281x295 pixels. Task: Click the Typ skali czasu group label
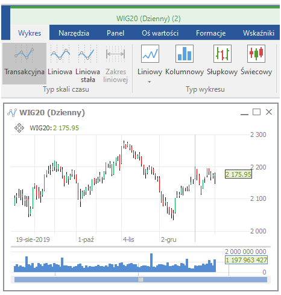coord(66,89)
